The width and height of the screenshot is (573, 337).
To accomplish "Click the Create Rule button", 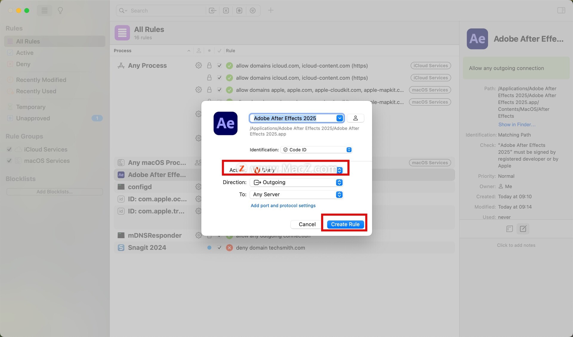I will coord(345,224).
